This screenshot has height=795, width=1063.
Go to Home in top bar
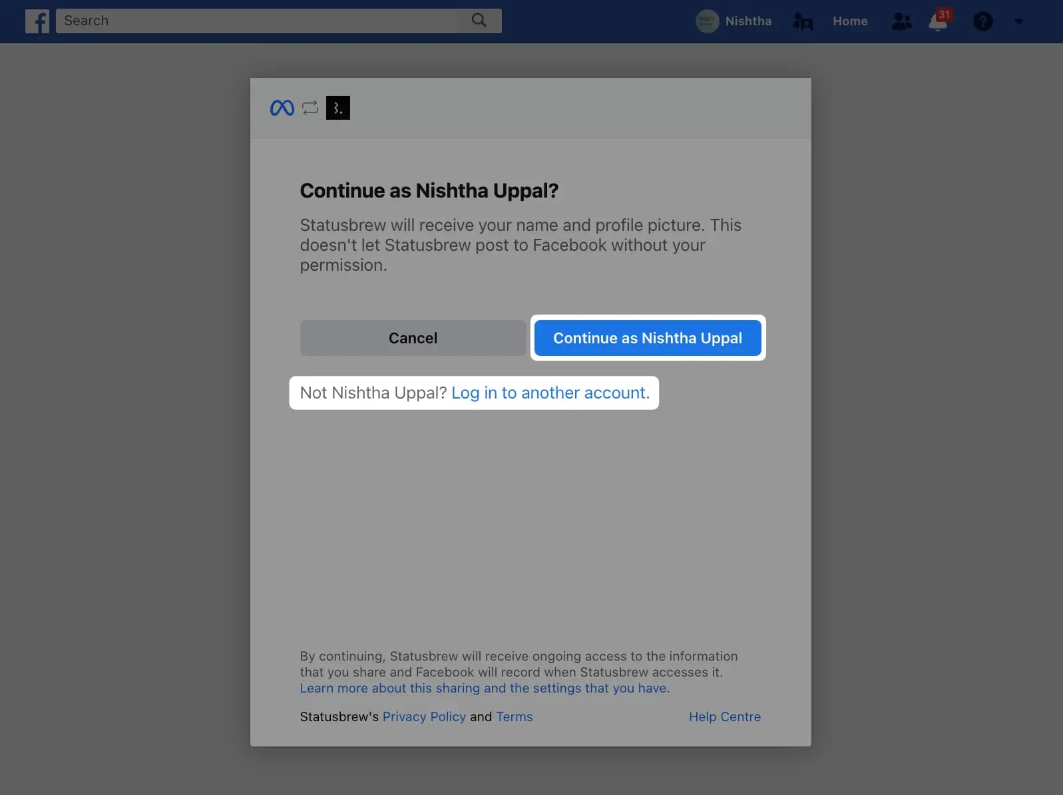tap(850, 21)
